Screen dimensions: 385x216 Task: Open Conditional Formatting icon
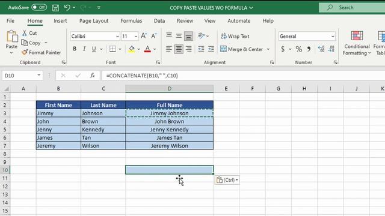357,36
